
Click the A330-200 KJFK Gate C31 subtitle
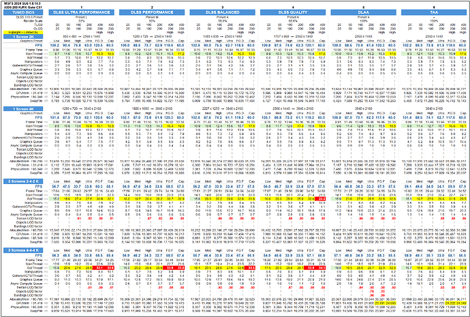(23, 7)
